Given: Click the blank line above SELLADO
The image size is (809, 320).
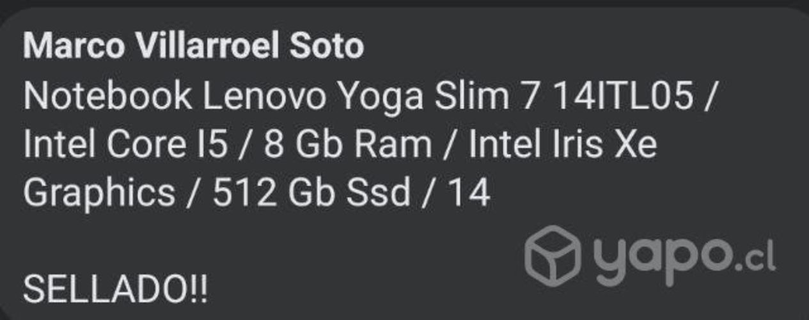Looking at the screenshot, I should 192,243.
